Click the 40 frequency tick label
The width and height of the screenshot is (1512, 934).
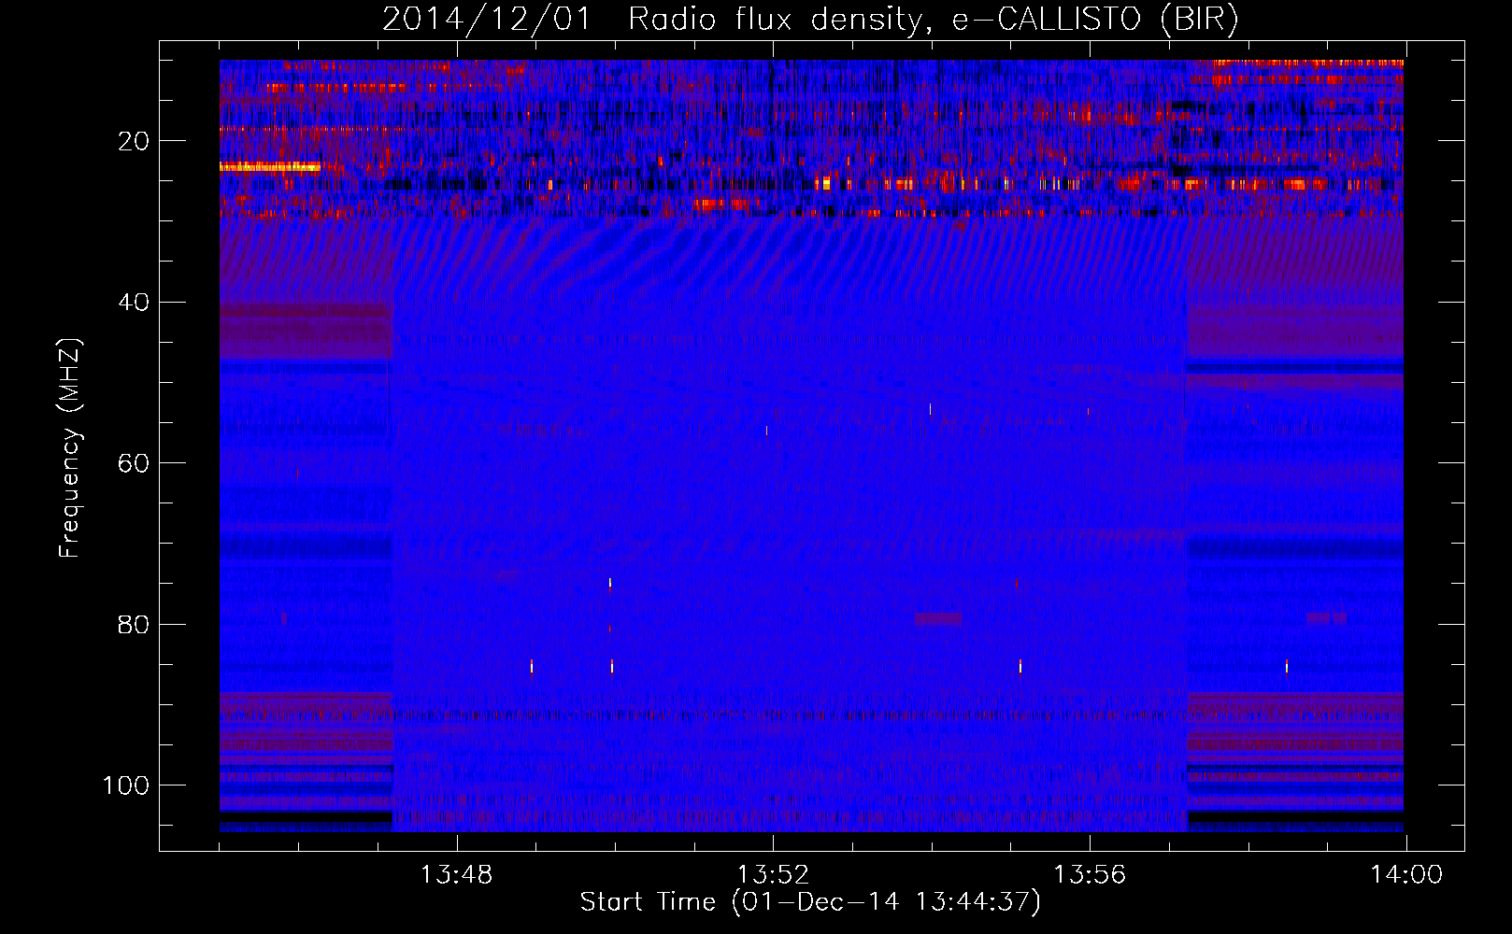(134, 303)
